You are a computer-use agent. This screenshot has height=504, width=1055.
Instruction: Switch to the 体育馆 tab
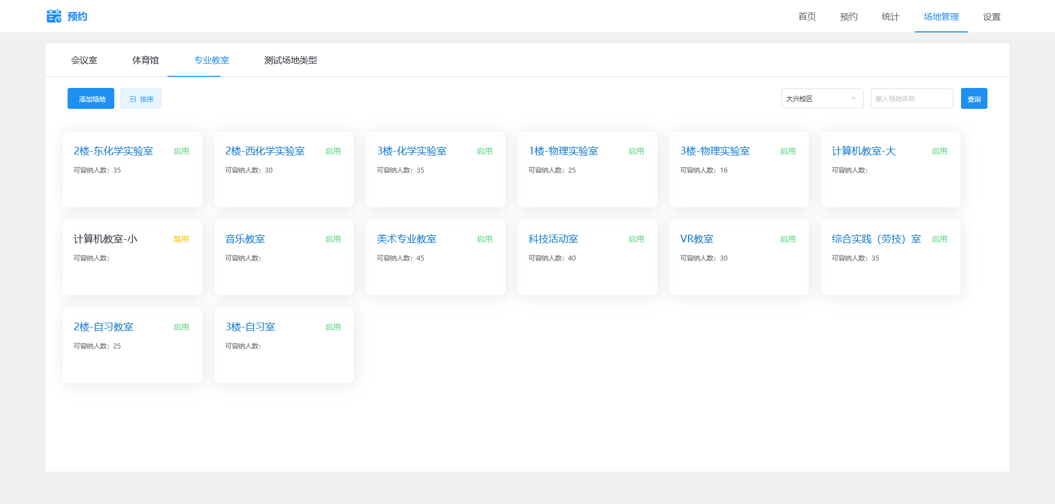[x=146, y=60]
